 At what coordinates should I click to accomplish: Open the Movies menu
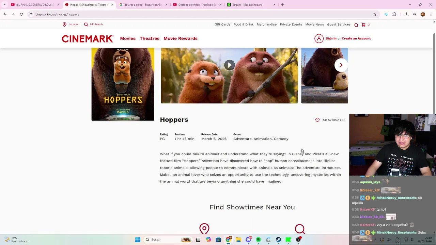[128, 38]
